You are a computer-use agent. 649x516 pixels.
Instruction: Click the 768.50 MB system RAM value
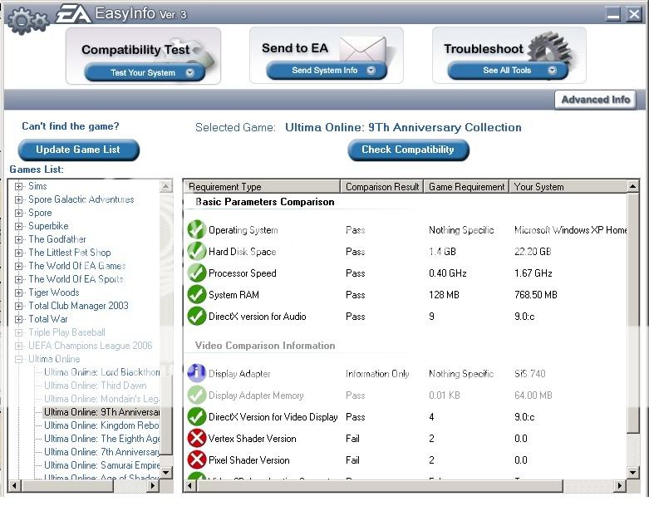click(536, 295)
